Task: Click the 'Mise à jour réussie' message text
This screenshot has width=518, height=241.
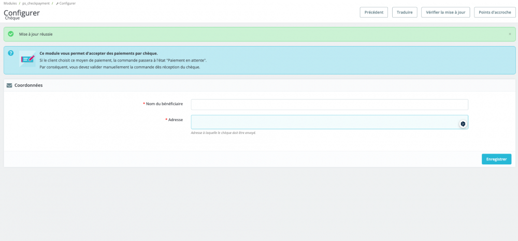Action: click(x=36, y=34)
